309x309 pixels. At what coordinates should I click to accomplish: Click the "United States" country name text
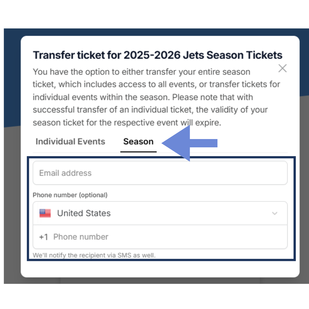(84, 213)
